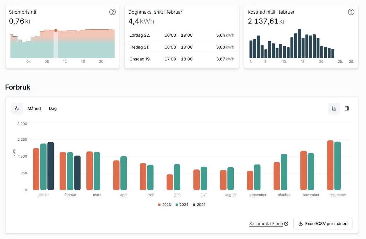Viewport: 366px width, 239px height.
Task: Click the Forbruk heading
Action: pos(18,87)
